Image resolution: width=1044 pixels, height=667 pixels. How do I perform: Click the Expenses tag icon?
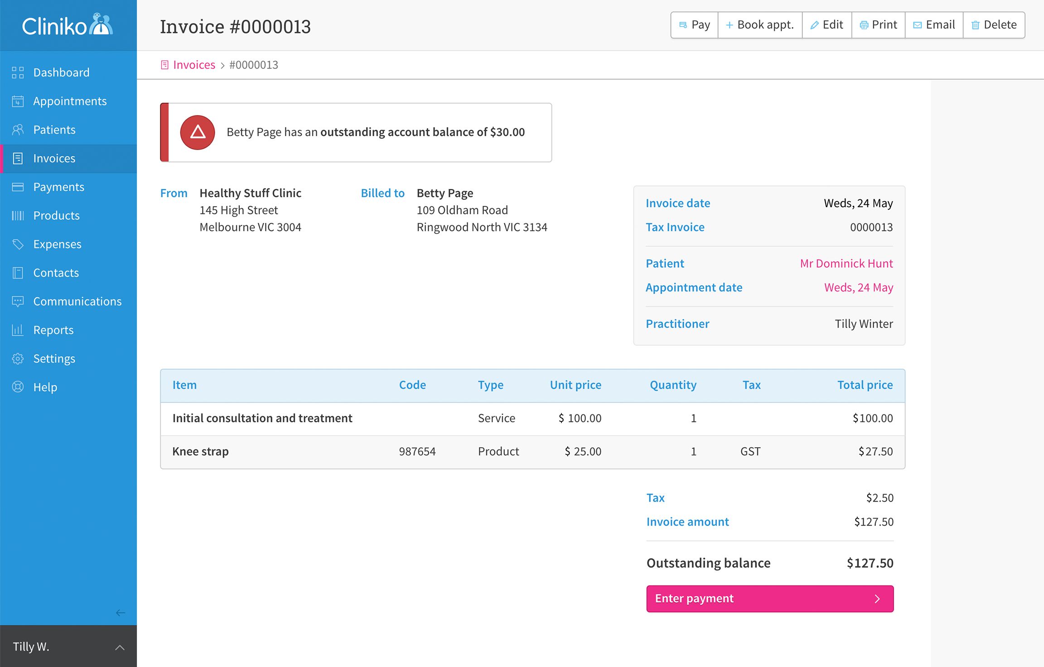click(x=18, y=244)
